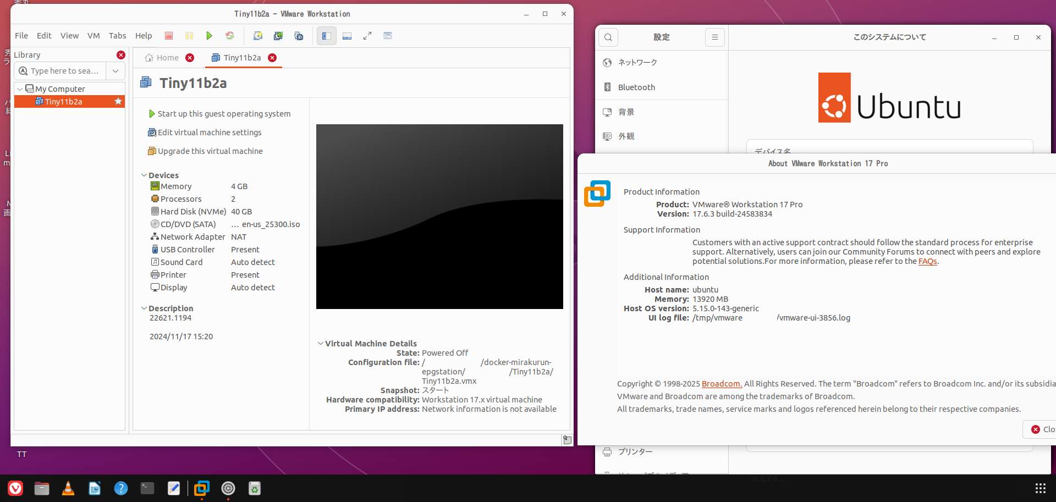
Task: Click the Printer device icon
Action: coord(155,275)
